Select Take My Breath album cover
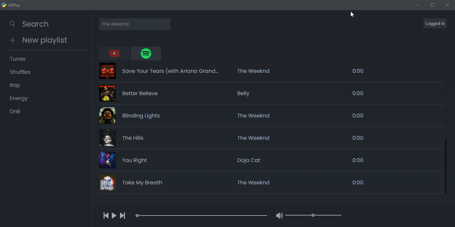The width and height of the screenshot is (455, 227). [x=108, y=182]
